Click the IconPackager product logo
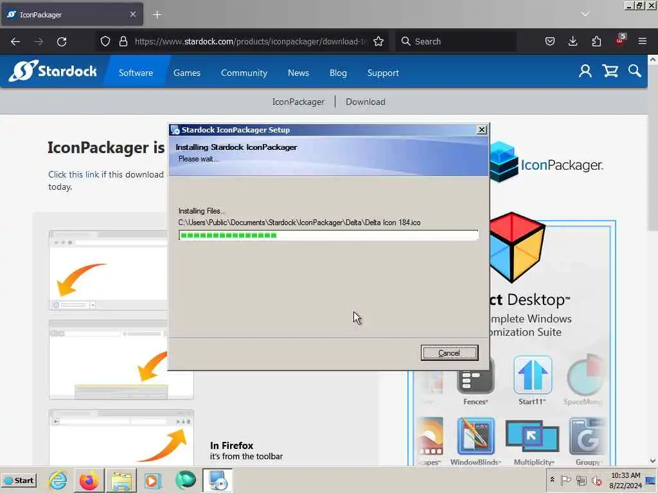Image resolution: width=658 pixels, height=494 pixels. (546, 163)
